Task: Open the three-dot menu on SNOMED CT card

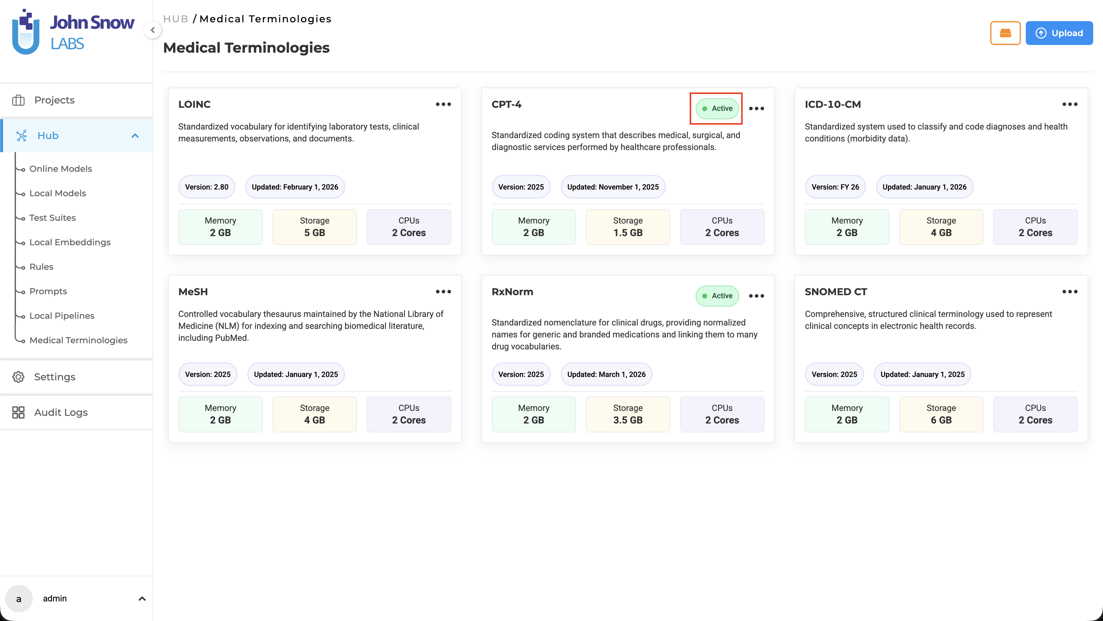Action: pyautogui.click(x=1070, y=292)
